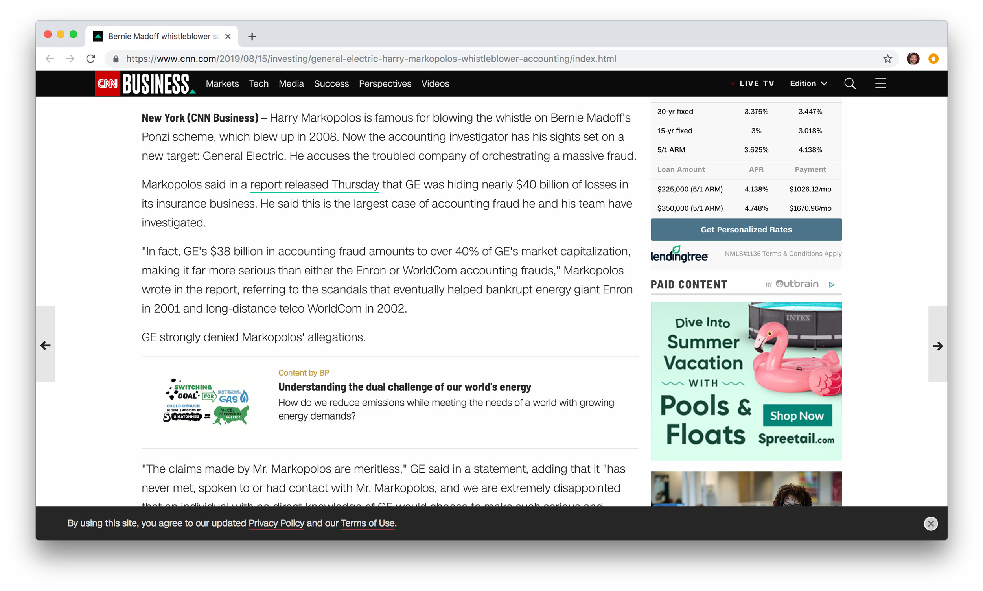The height and width of the screenshot is (591, 983).
Task: Click the padlock site security icon
Action: [x=116, y=59]
